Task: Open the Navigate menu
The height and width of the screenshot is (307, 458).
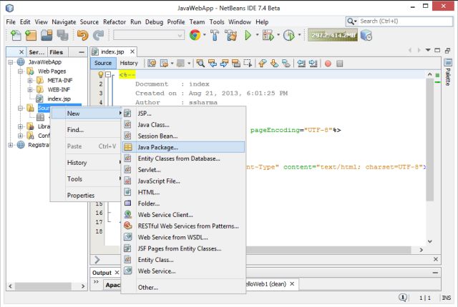Action: 64,22
